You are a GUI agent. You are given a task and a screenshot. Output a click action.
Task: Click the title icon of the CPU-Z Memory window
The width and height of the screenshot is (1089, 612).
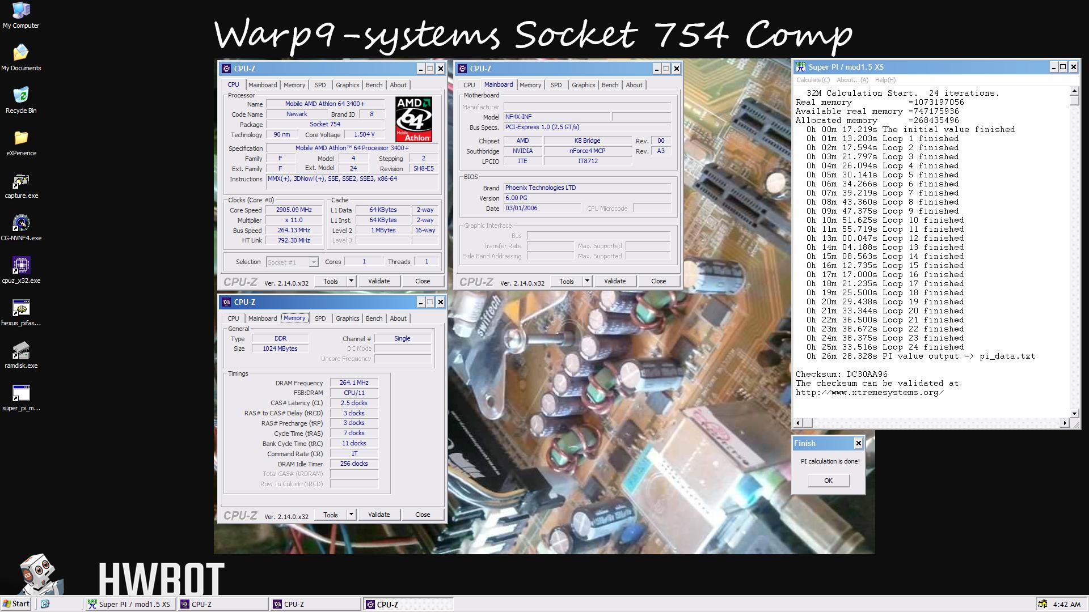[x=226, y=302]
